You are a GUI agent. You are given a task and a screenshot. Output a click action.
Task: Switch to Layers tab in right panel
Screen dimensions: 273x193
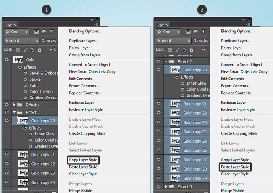point(162,25)
